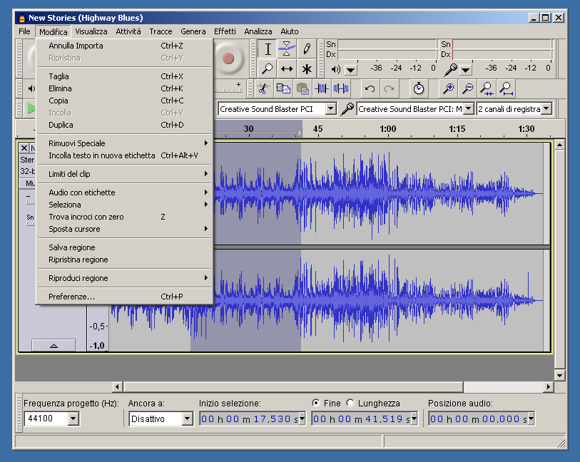Expand the Limiti del clip submenu
Viewport: 580px width, 462px height.
click(x=125, y=174)
